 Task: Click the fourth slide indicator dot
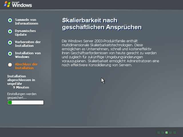click(x=171, y=133)
